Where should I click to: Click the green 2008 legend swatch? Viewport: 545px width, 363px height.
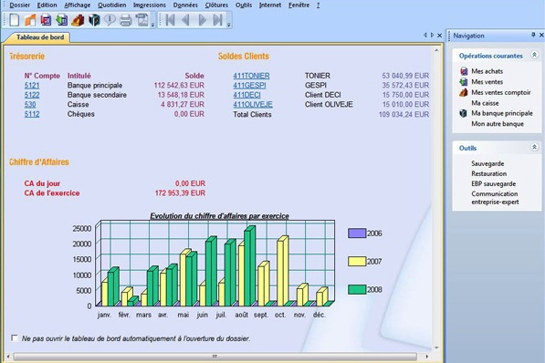click(x=357, y=289)
